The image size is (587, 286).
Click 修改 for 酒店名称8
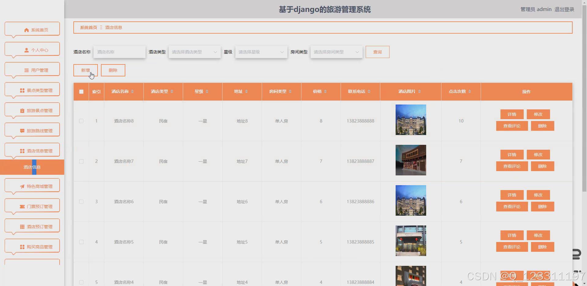tap(538, 114)
